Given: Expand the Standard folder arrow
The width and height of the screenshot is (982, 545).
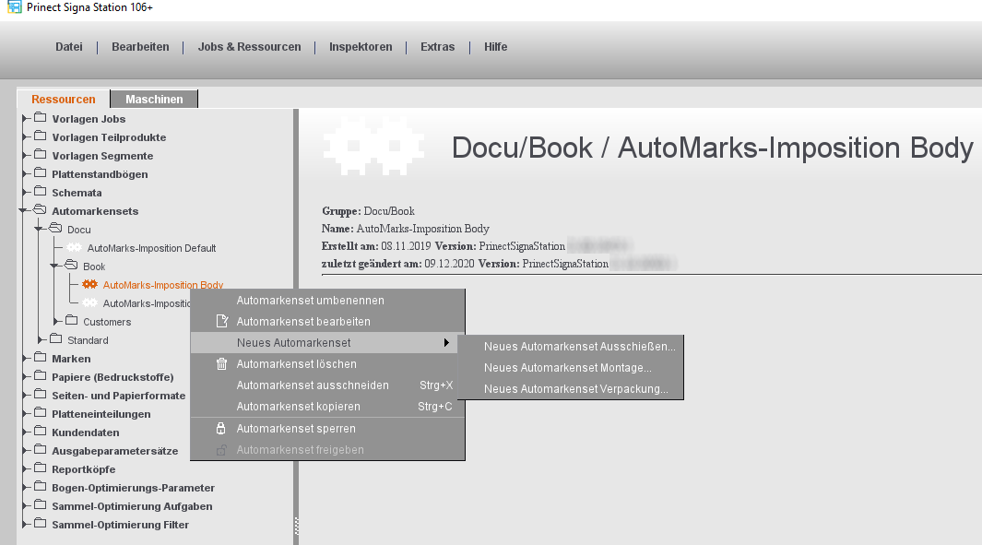Looking at the screenshot, I should coord(41,339).
